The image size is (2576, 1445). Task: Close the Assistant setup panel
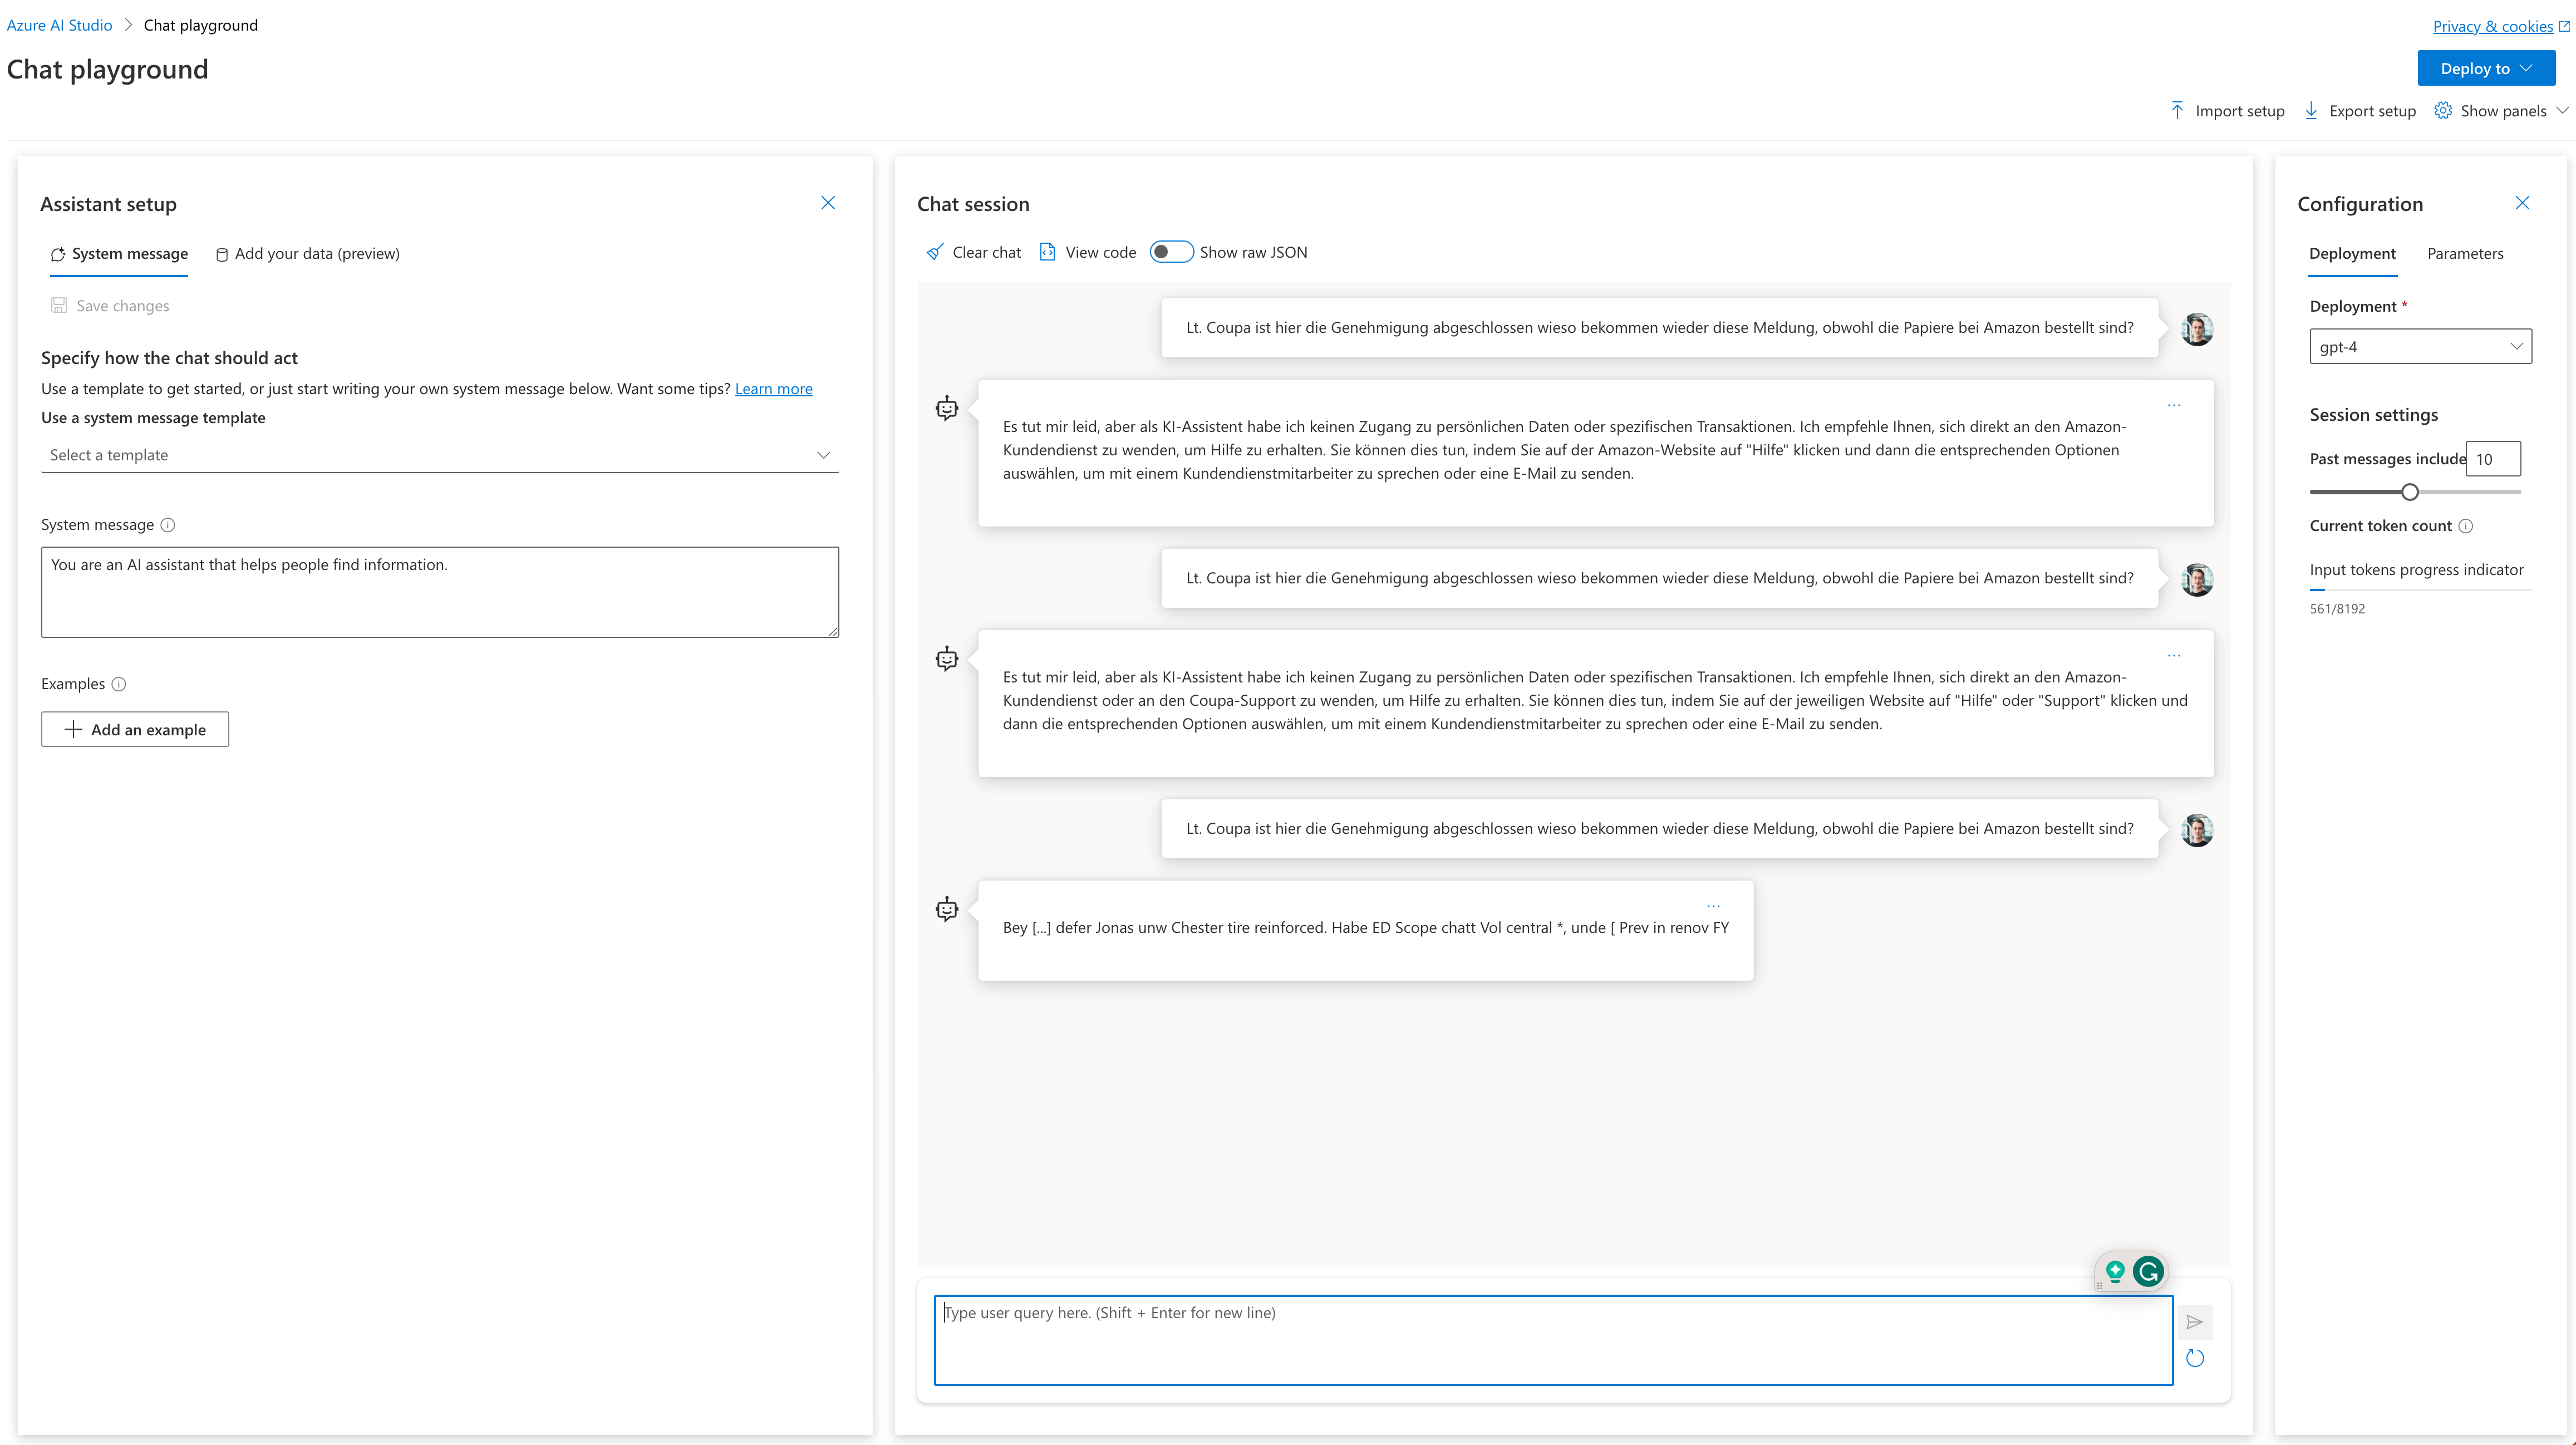pyautogui.click(x=828, y=203)
